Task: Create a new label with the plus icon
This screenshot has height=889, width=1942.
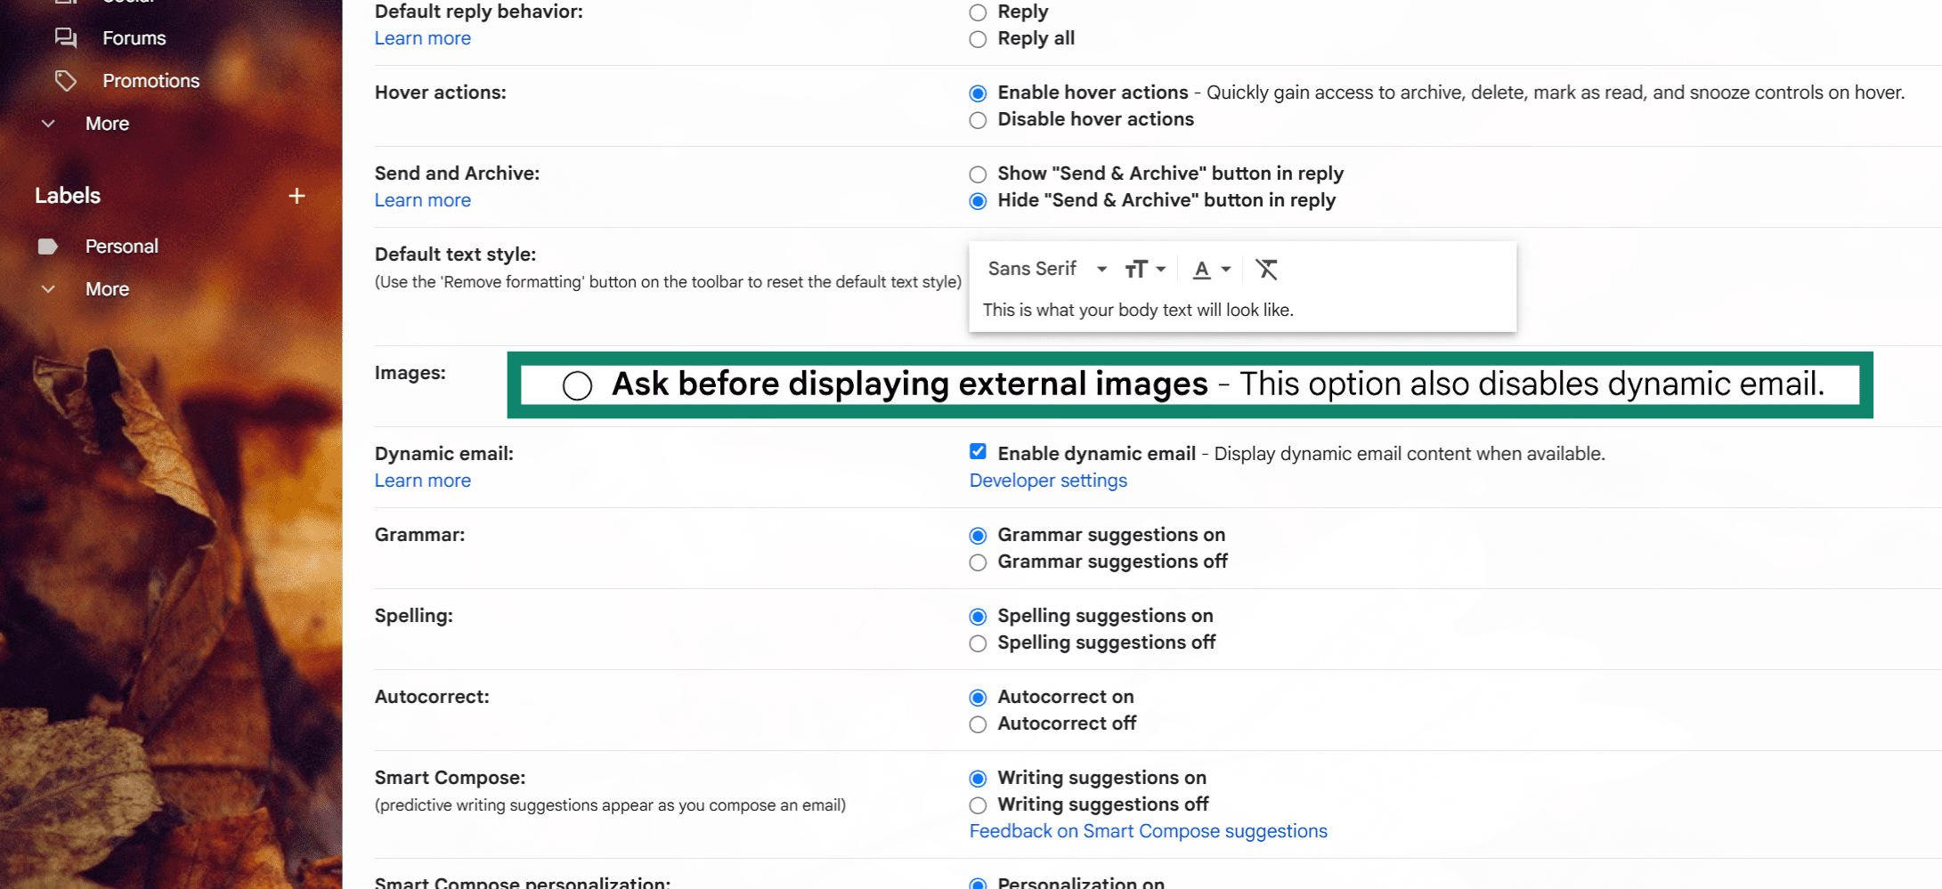Action: 297,196
